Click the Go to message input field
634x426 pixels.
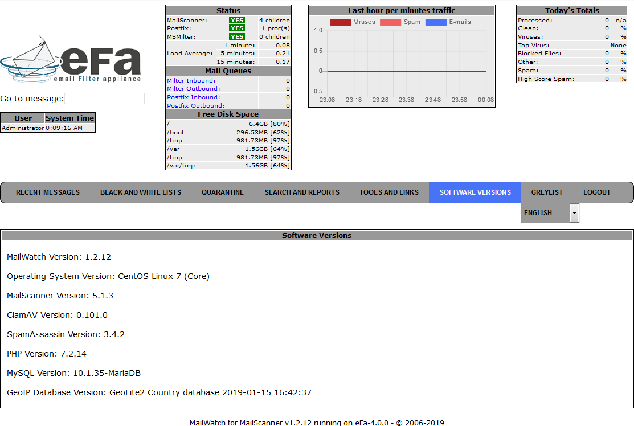(x=104, y=99)
